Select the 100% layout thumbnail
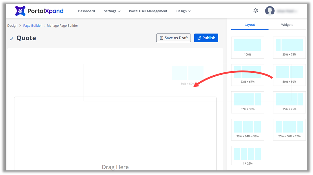 247,47
